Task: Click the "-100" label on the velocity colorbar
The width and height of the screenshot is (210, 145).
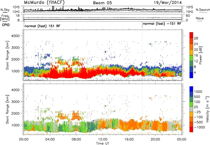Action: (198, 117)
